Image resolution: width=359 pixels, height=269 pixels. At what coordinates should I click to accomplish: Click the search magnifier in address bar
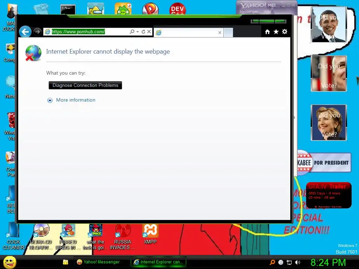click(132, 32)
